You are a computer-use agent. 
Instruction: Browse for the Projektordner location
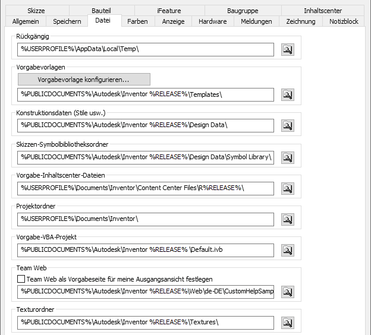288,219
